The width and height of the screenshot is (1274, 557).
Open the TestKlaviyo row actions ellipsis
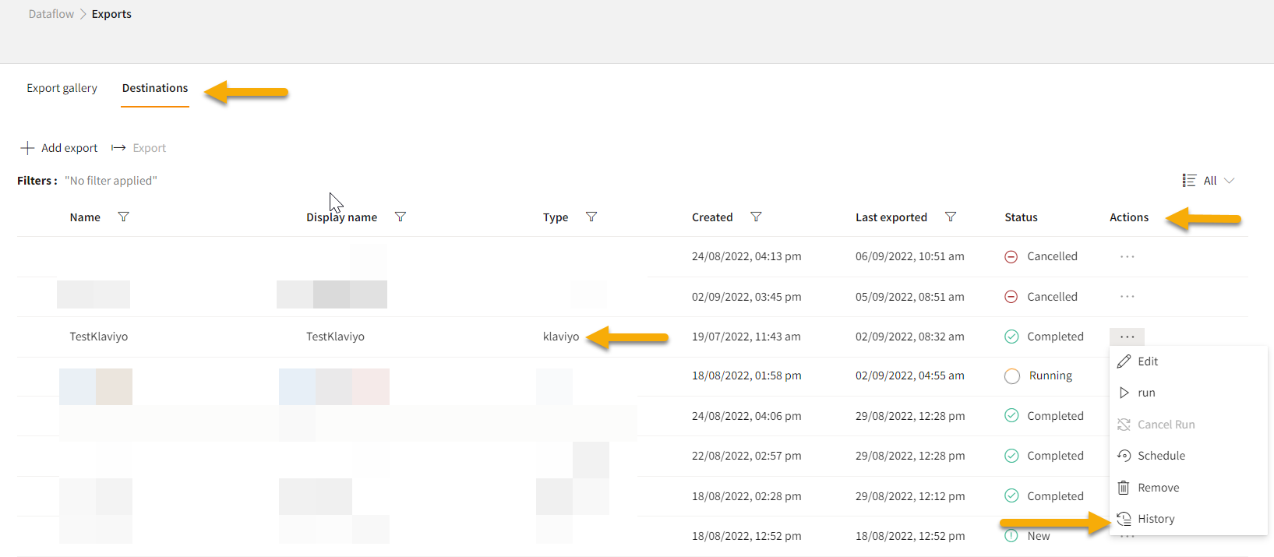(x=1127, y=337)
